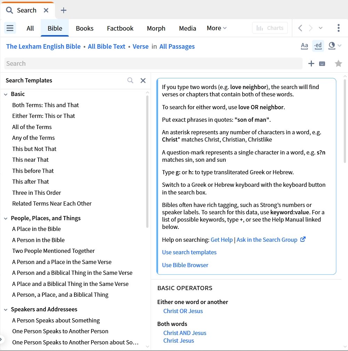
Task: Switch to Greek or Hebrew keyboard icon
Action: pos(322,64)
